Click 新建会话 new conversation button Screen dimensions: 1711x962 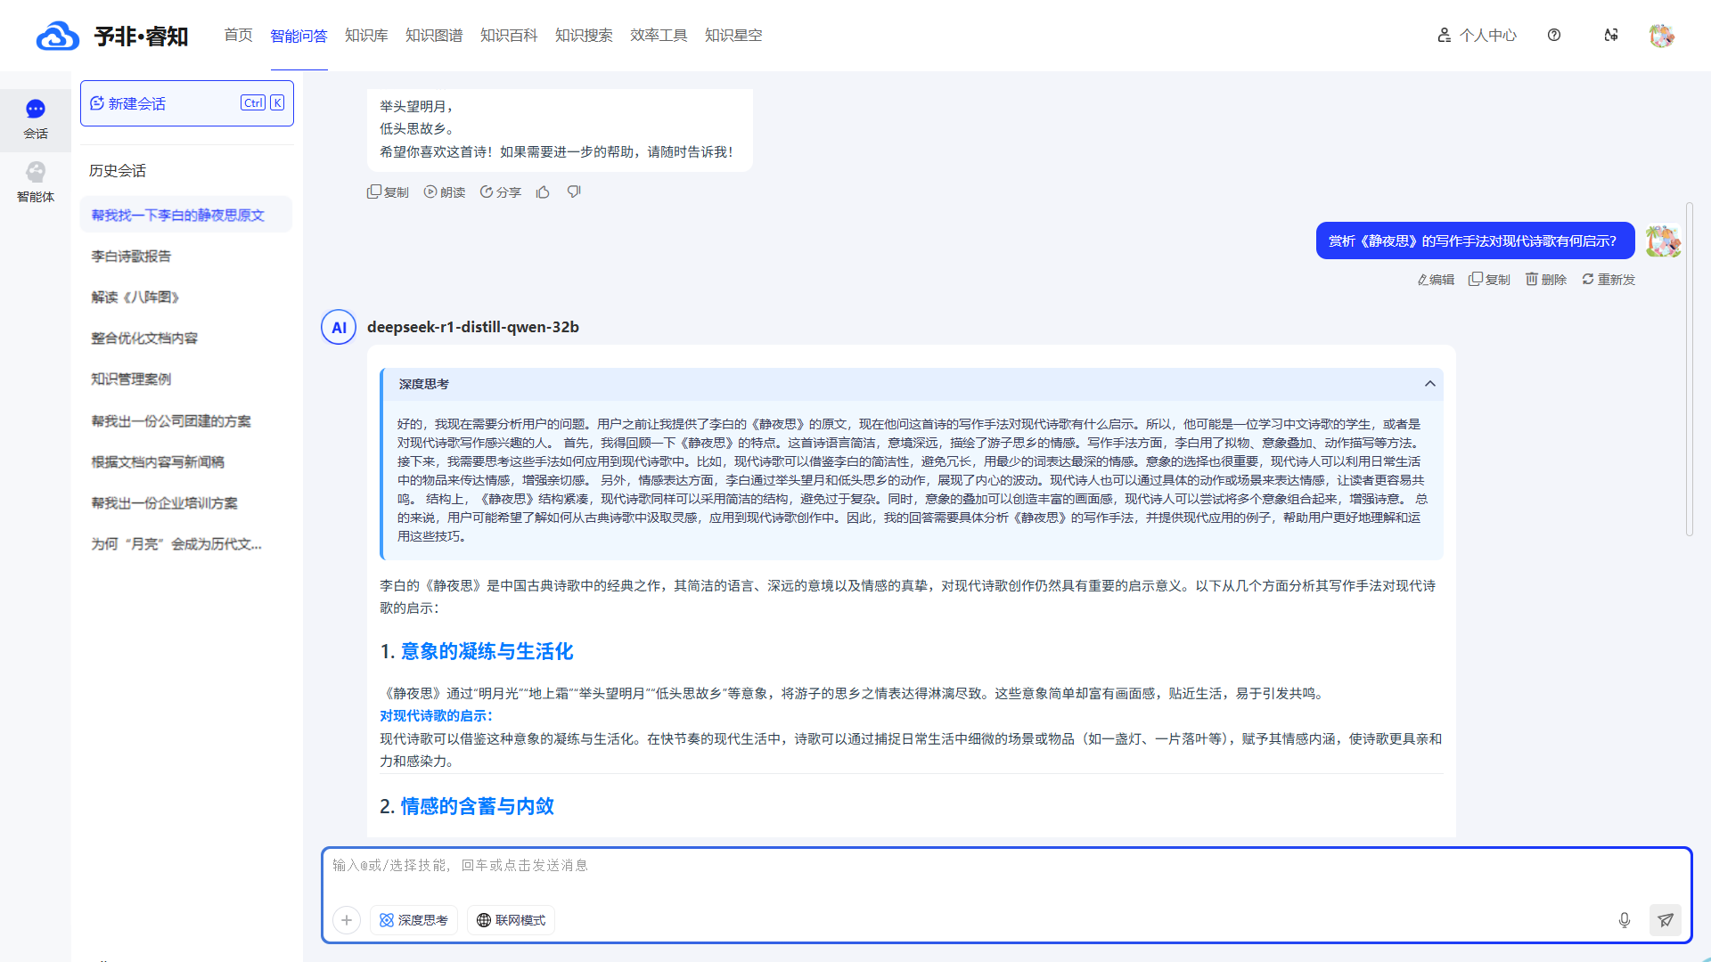(187, 103)
